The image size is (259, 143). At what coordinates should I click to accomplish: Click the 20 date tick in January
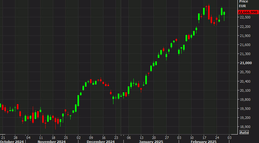click(x=154, y=138)
